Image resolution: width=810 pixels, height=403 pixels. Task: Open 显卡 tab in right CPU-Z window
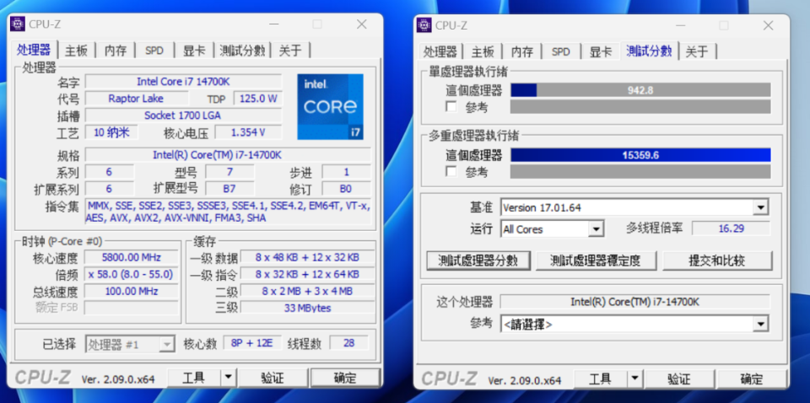[x=601, y=51]
